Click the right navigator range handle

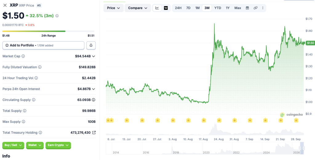click(x=304, y=148)
